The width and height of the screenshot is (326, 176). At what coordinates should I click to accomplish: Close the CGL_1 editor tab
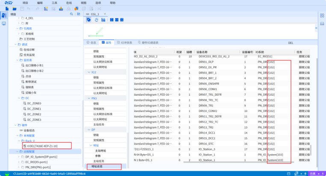pos(105,14)
